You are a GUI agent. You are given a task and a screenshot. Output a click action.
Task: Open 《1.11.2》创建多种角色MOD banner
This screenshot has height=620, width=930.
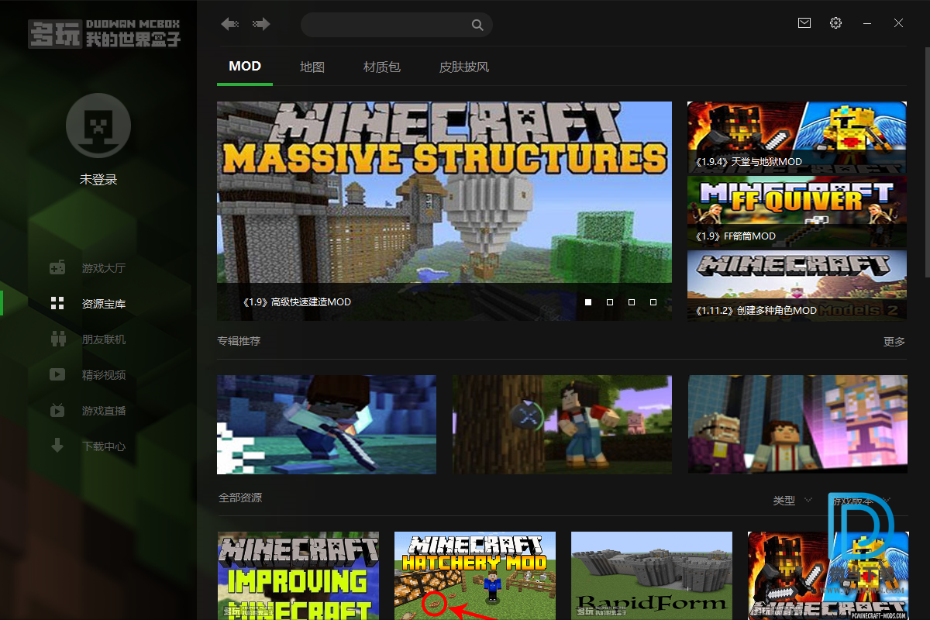coord(797,285)
